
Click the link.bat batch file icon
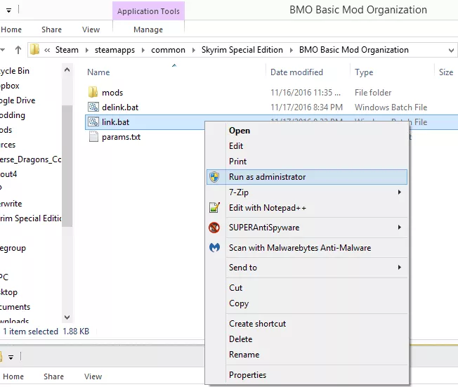(93, 122)
